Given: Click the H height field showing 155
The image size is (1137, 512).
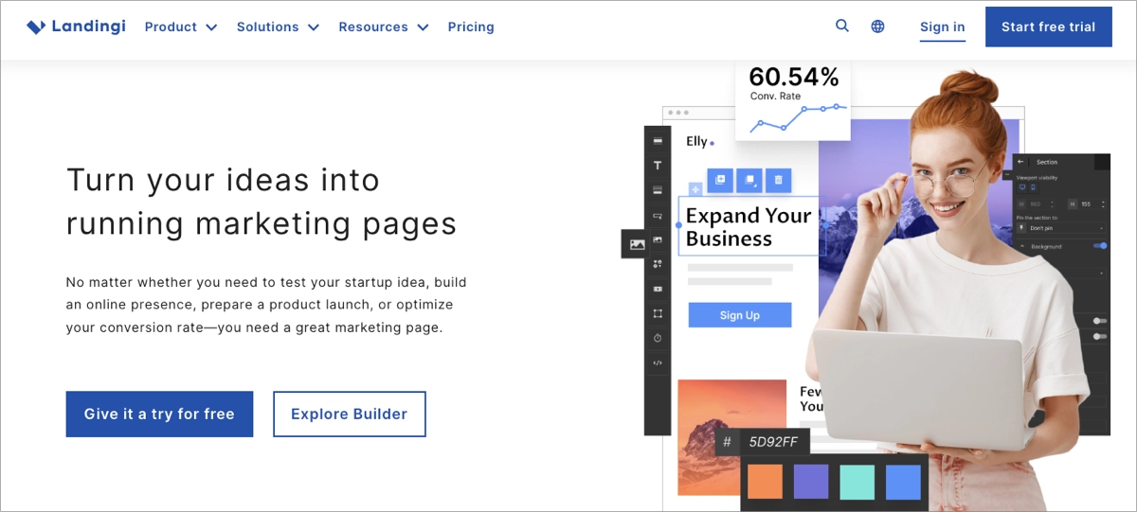Looking at the screenshot, I should click(1087, 203).
